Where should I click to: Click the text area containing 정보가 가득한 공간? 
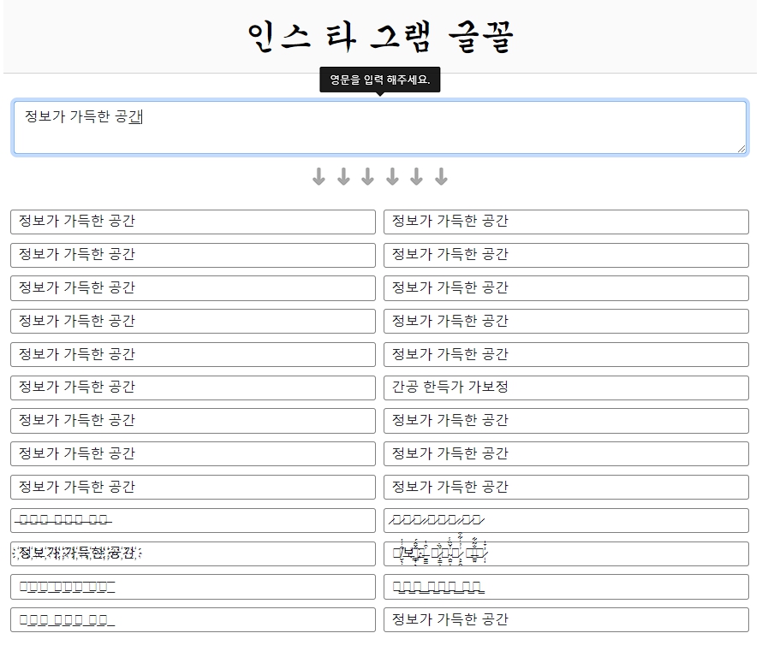379,127
